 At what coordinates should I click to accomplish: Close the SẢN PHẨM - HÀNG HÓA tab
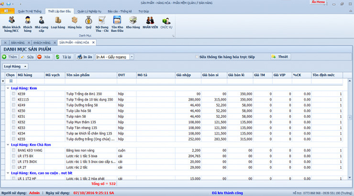pyautogui.click(x=93, y=42)
